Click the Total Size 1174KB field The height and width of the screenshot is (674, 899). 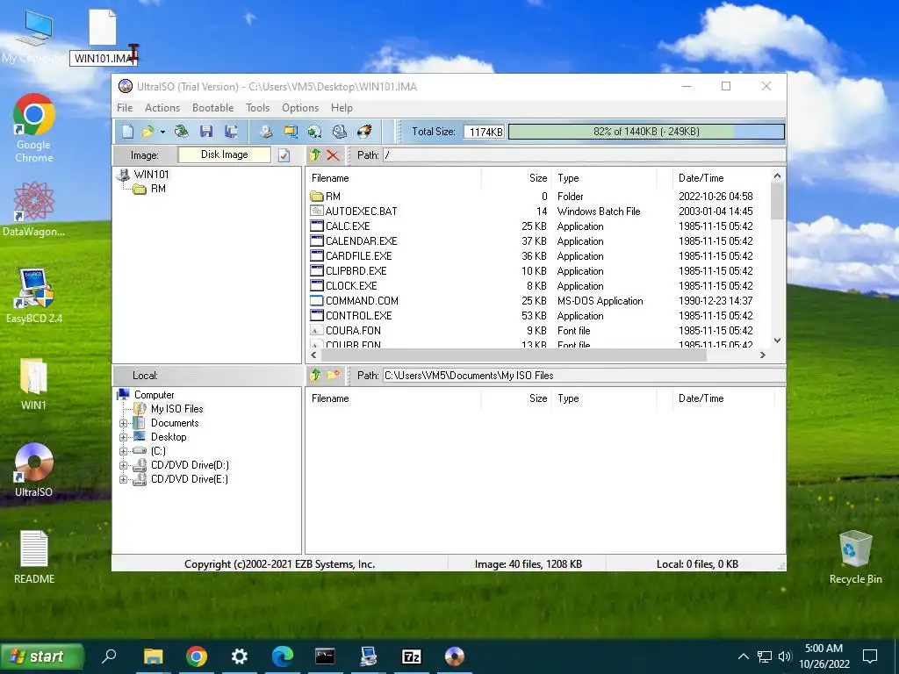tap(485, 132)
